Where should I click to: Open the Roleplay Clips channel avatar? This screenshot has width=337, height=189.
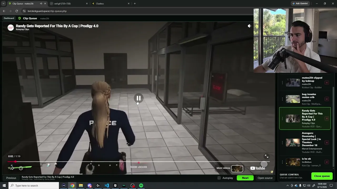(11, 28)
